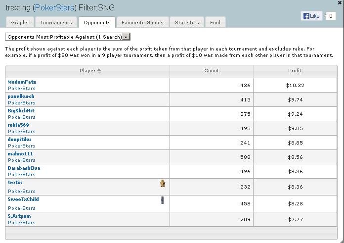Screen dimensions: 344x243
Task: Sort by the Profit column header
Action: click(x=295, y=71)
